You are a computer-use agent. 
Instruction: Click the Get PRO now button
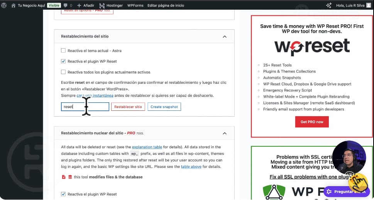click(312, 122)
